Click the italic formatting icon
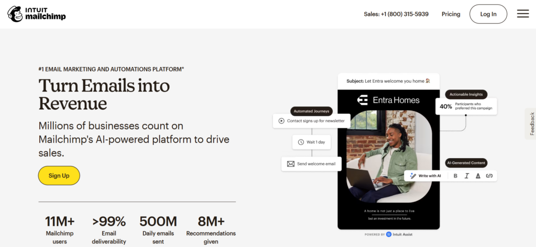 pyautogui.click(x=466, y=176)
